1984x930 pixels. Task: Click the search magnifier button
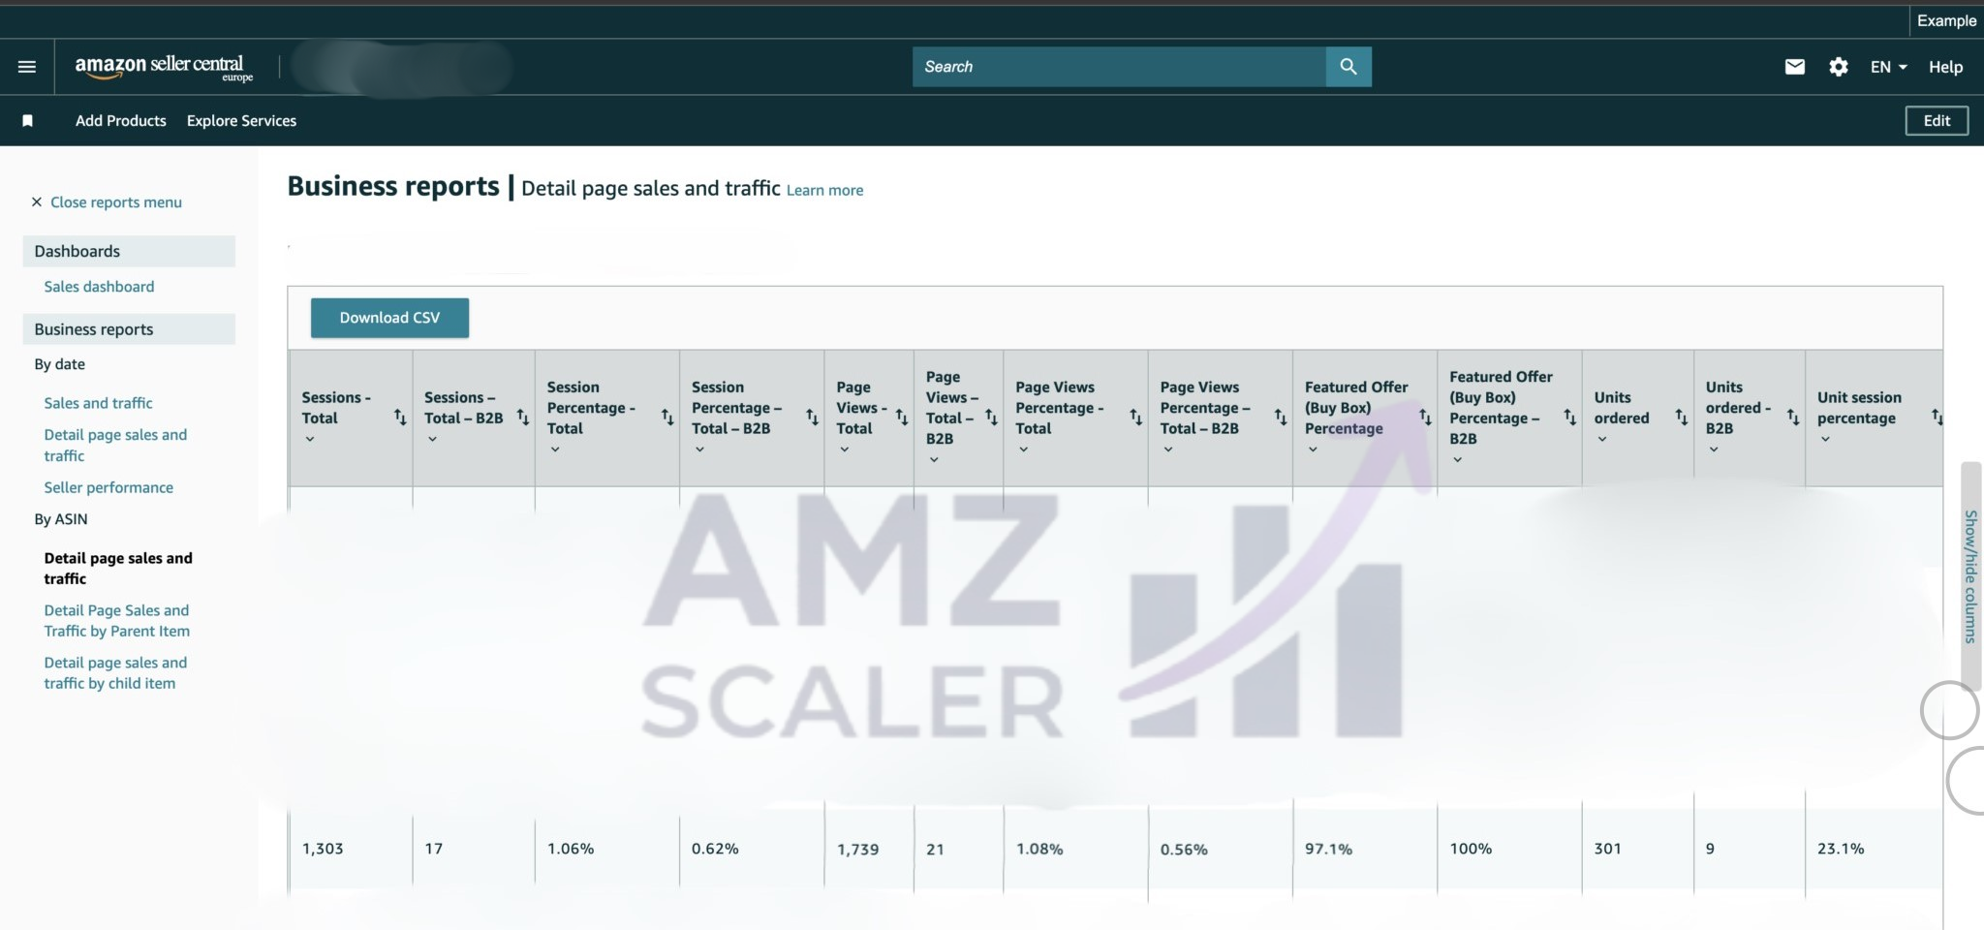(x=1348, y=67)
